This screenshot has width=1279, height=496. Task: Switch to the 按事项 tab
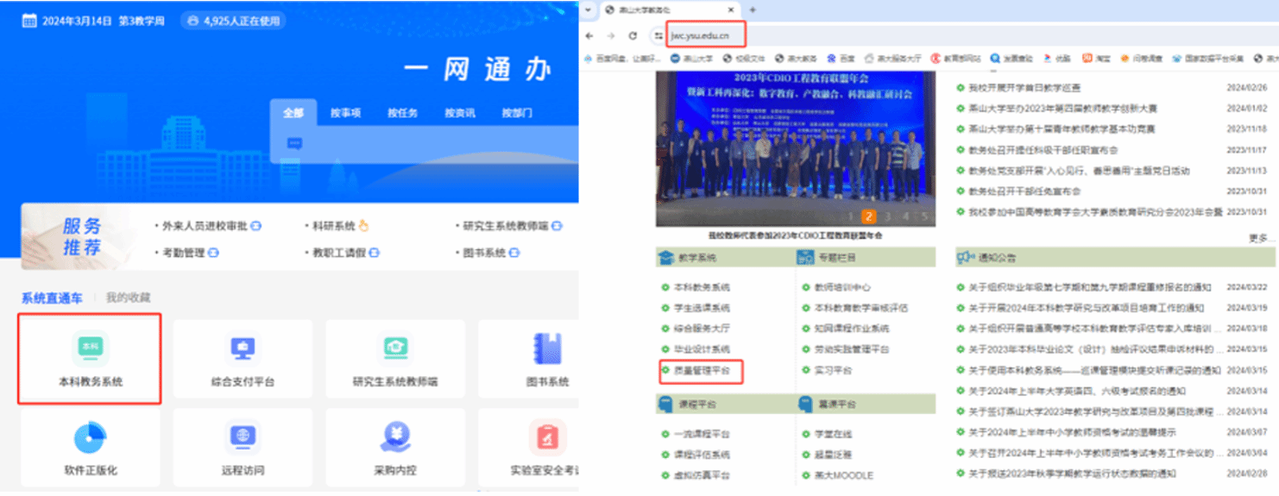pyautogui.click(x=345, y=113)
